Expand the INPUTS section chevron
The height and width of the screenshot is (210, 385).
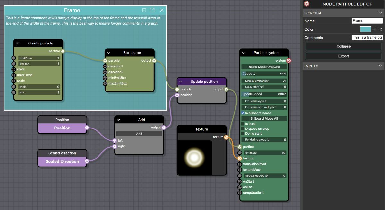(x=381, y=66)
